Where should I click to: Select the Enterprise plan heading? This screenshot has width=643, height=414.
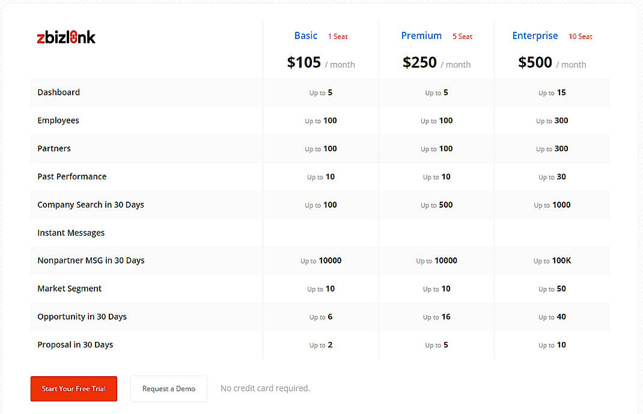pyautogui.click(x=535, y=35)
